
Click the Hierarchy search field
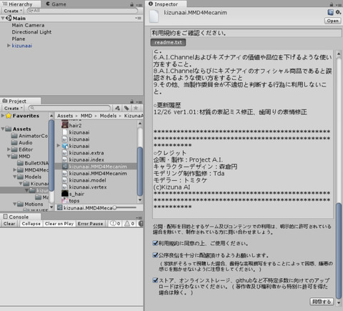[x=82, y=11]
